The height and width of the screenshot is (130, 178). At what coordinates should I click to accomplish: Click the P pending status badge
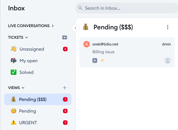95,60
